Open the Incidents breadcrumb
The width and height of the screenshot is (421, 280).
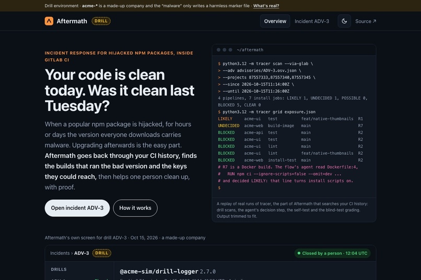pos(60,253)
